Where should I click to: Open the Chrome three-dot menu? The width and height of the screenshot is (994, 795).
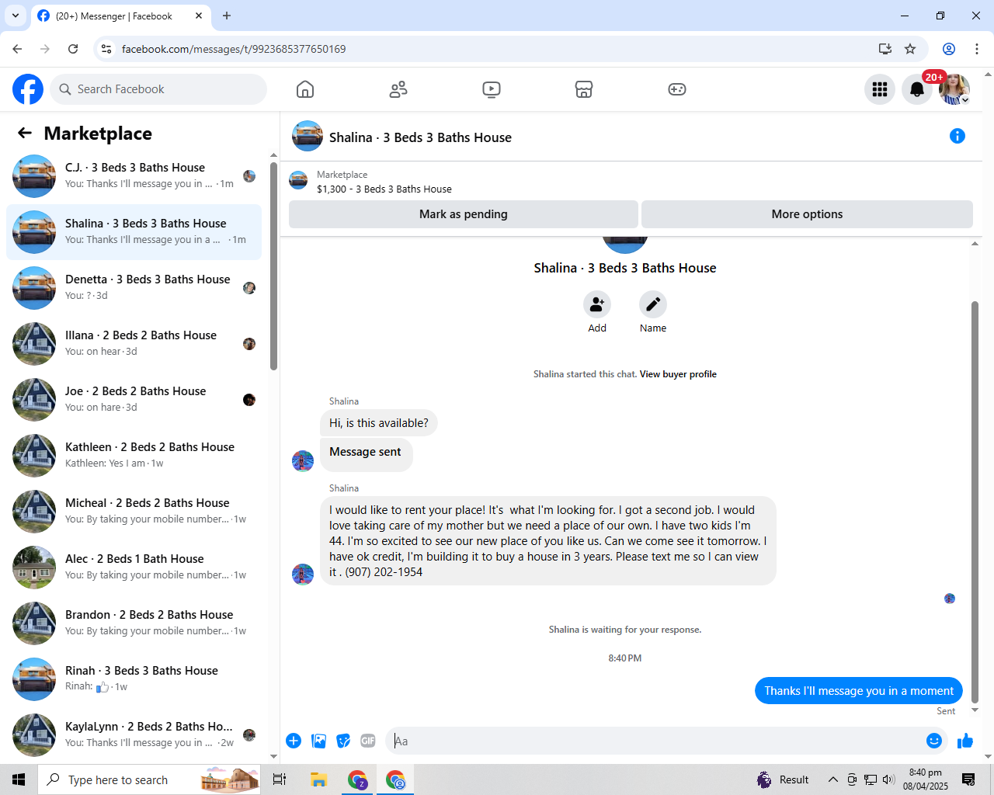click(977, 49)
